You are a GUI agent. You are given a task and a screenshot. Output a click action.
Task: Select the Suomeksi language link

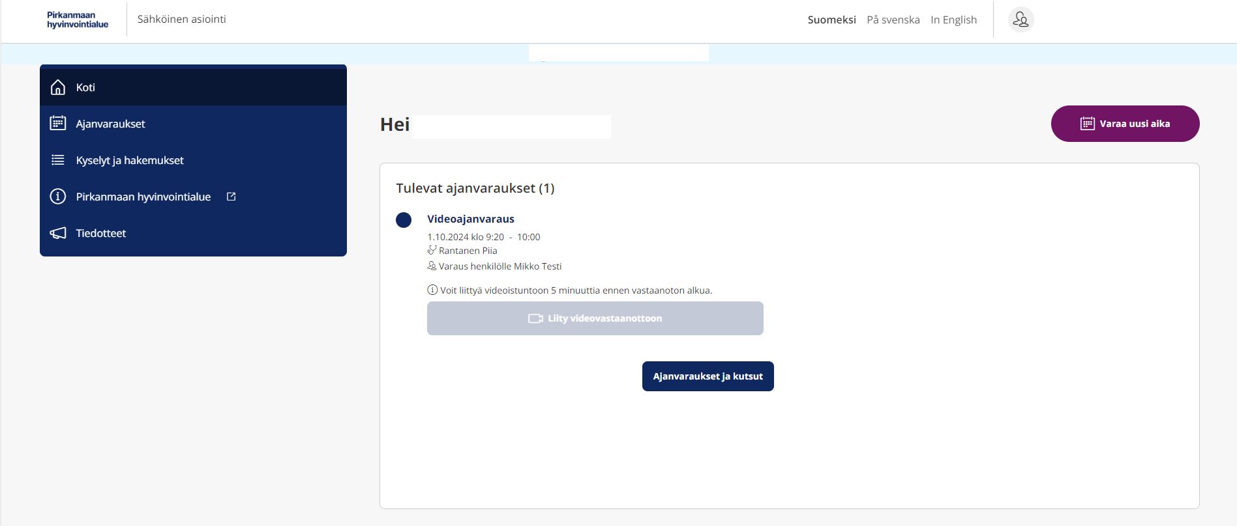point(831,20)
